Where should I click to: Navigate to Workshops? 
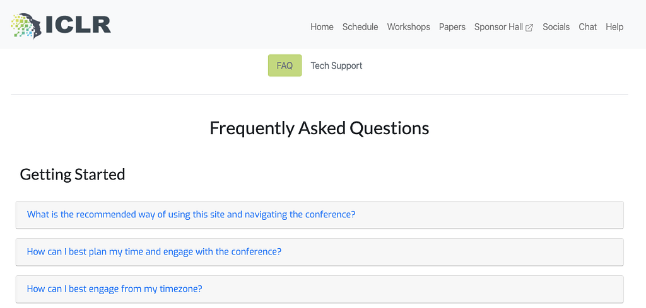coord(408,26)
